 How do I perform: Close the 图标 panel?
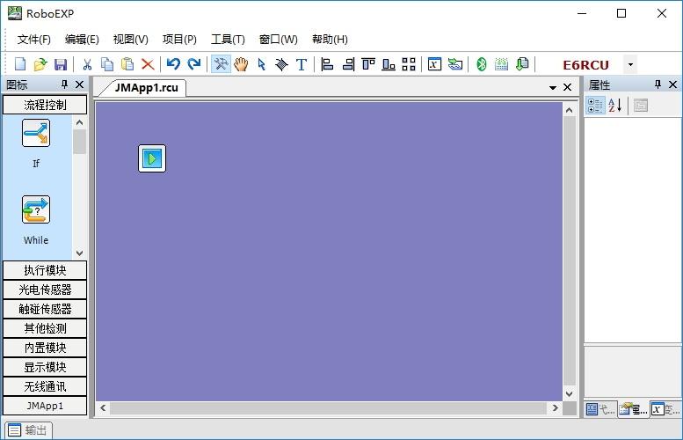79,84
